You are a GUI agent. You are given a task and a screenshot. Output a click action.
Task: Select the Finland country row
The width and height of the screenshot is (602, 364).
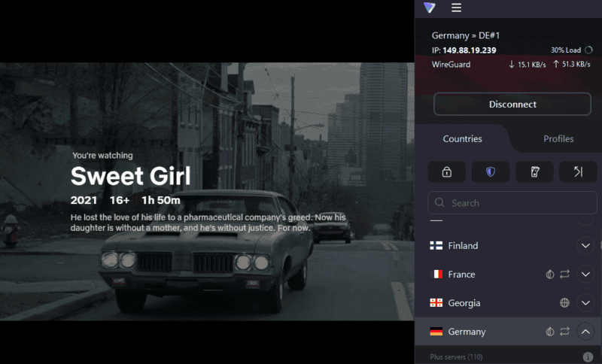[509, 245]
